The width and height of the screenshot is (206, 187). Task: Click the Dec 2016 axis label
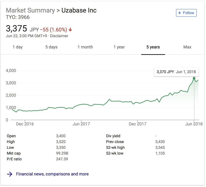[x=25, y=124]
